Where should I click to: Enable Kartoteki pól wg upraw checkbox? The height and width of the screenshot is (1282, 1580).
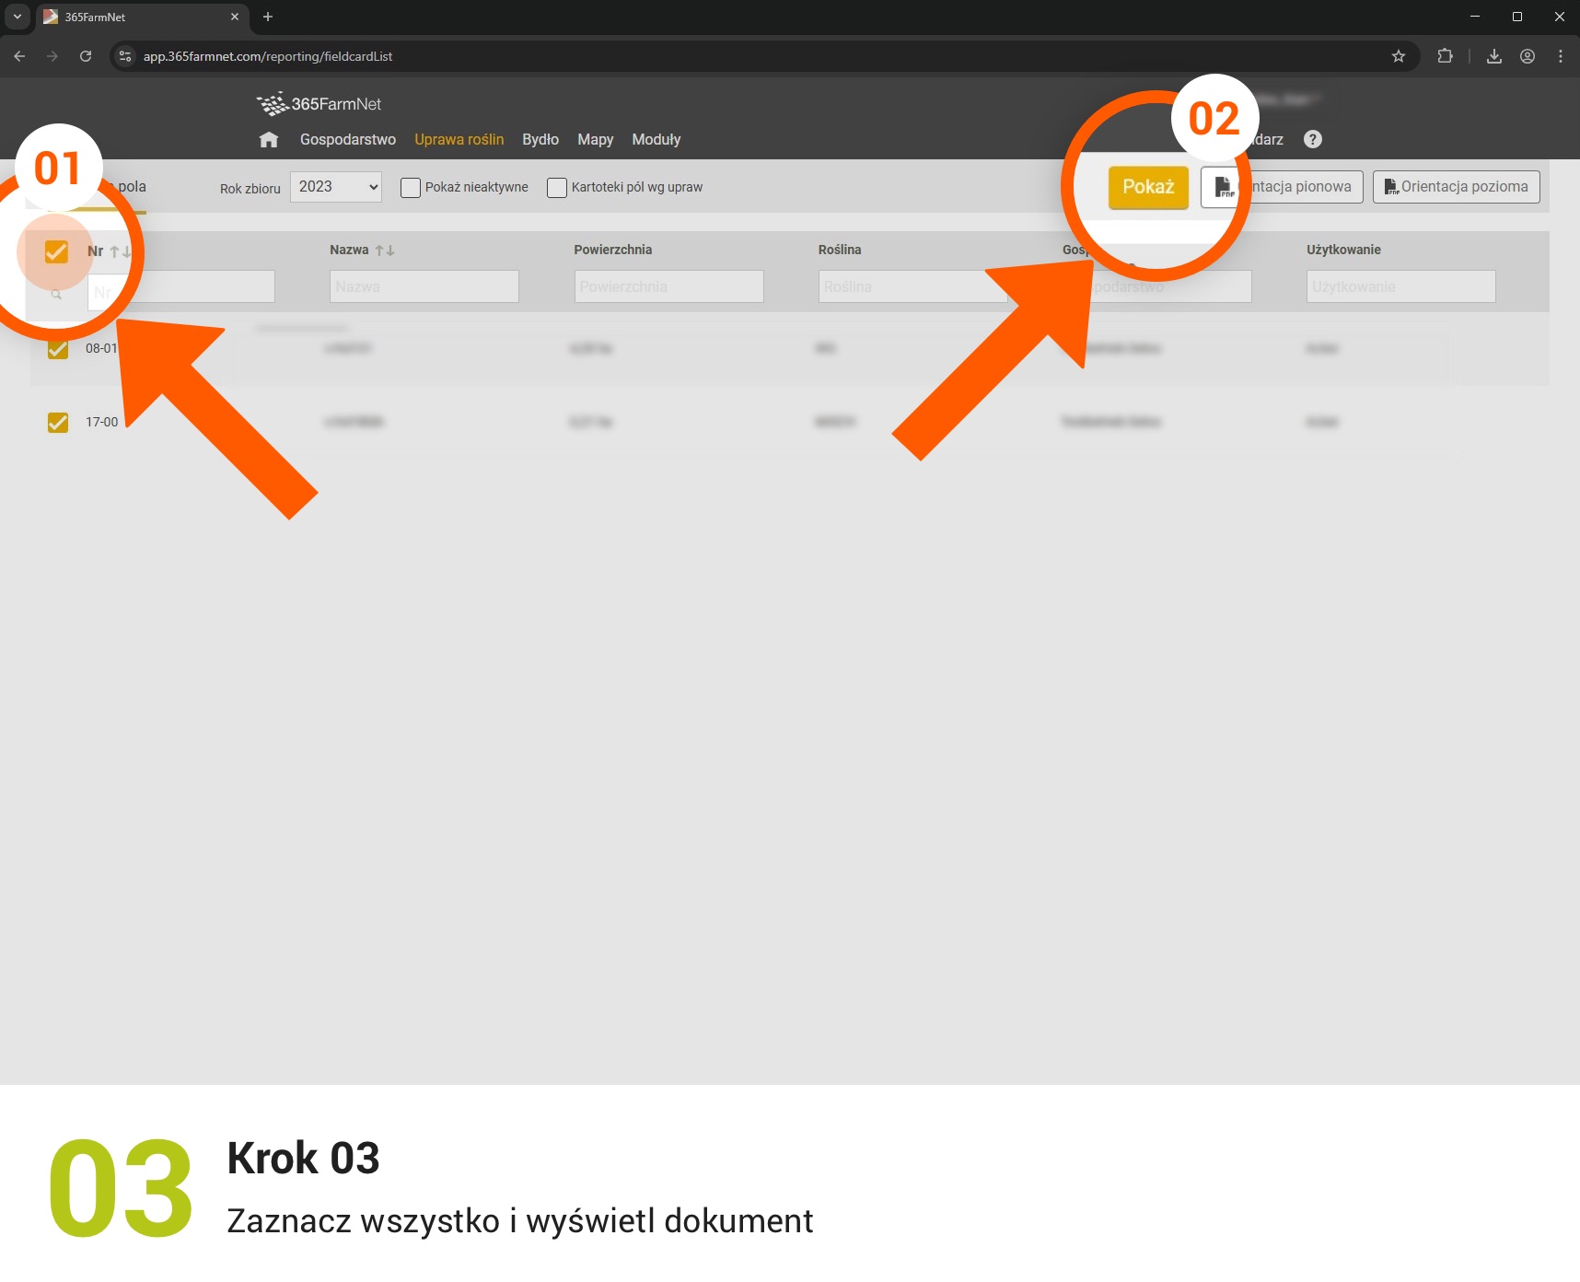[557, 188]
